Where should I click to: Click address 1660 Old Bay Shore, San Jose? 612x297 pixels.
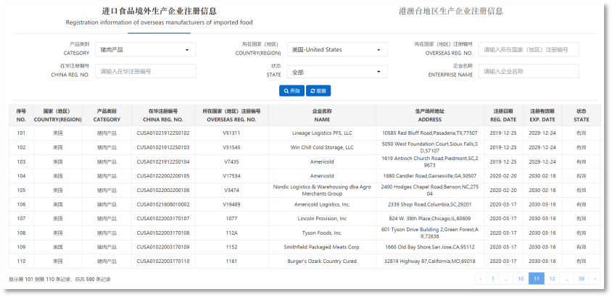pyautogui.click(x=430, y=247)
